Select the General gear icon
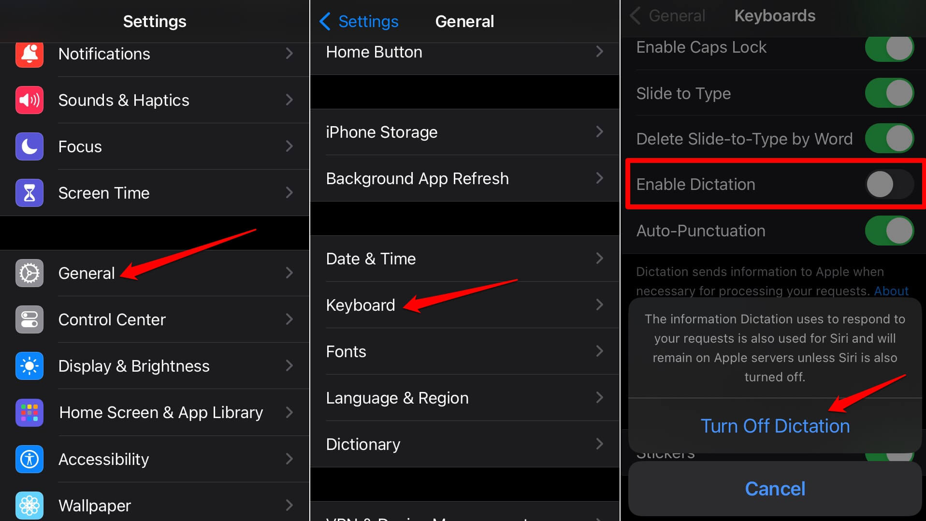 pyautogui.click(x=29, y=273)
